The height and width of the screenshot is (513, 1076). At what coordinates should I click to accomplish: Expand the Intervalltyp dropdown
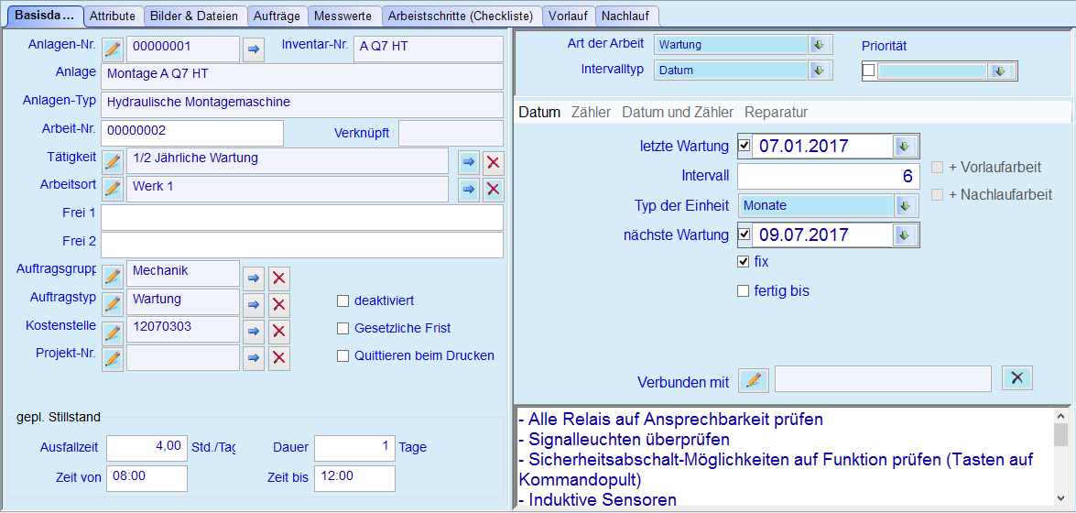click(818, 70)
